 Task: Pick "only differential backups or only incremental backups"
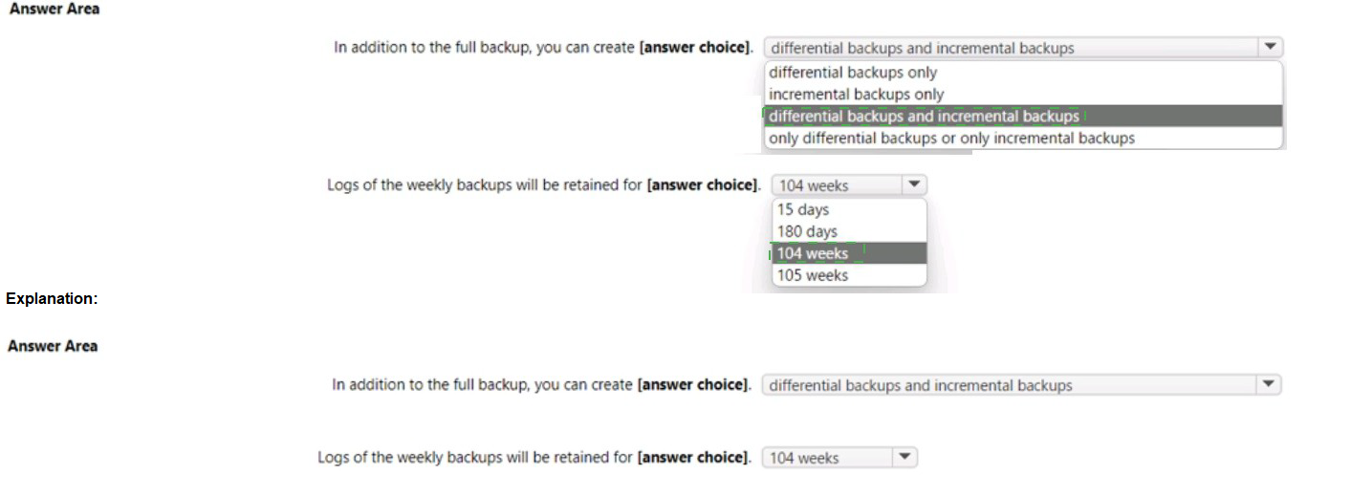click(951, 139)
